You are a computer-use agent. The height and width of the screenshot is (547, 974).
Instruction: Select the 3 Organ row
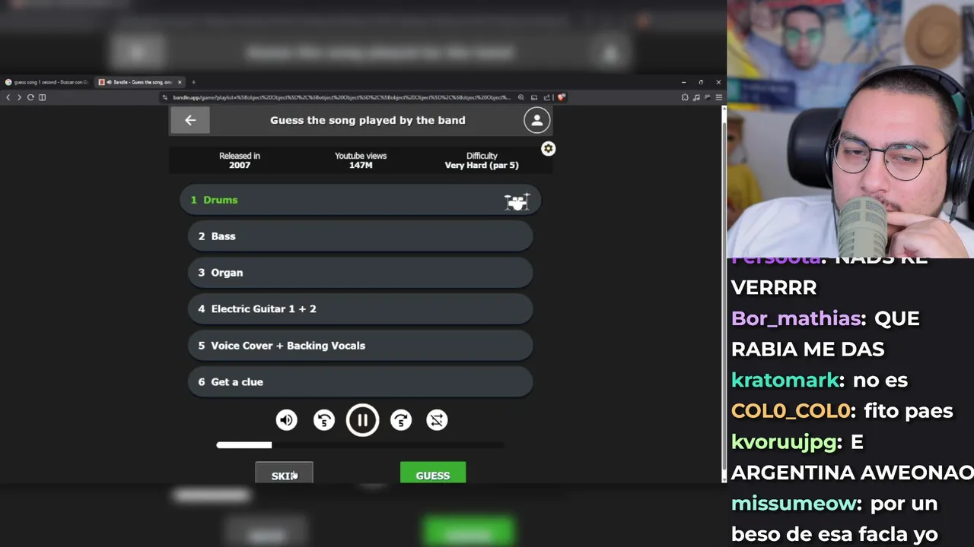pos(360,273)
